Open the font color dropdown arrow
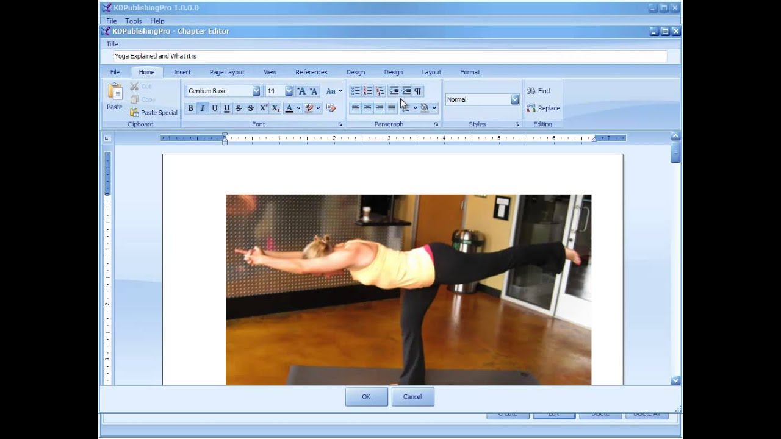Screen dimensions: 781x439 click(298, 109)
